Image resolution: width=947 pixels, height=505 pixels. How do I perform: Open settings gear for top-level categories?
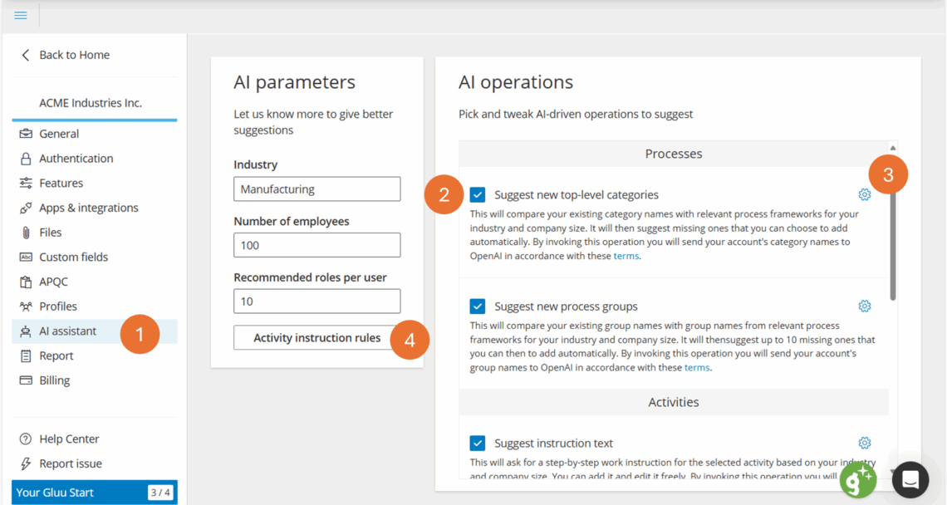coord(864,194)
